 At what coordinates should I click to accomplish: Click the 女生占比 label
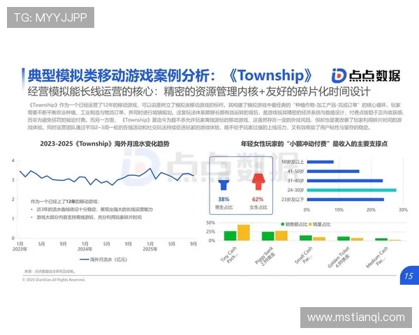pos(258,207)
